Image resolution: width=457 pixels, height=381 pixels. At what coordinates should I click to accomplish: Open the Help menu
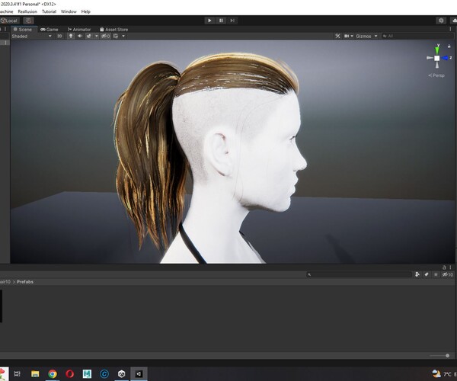(85, 11)
